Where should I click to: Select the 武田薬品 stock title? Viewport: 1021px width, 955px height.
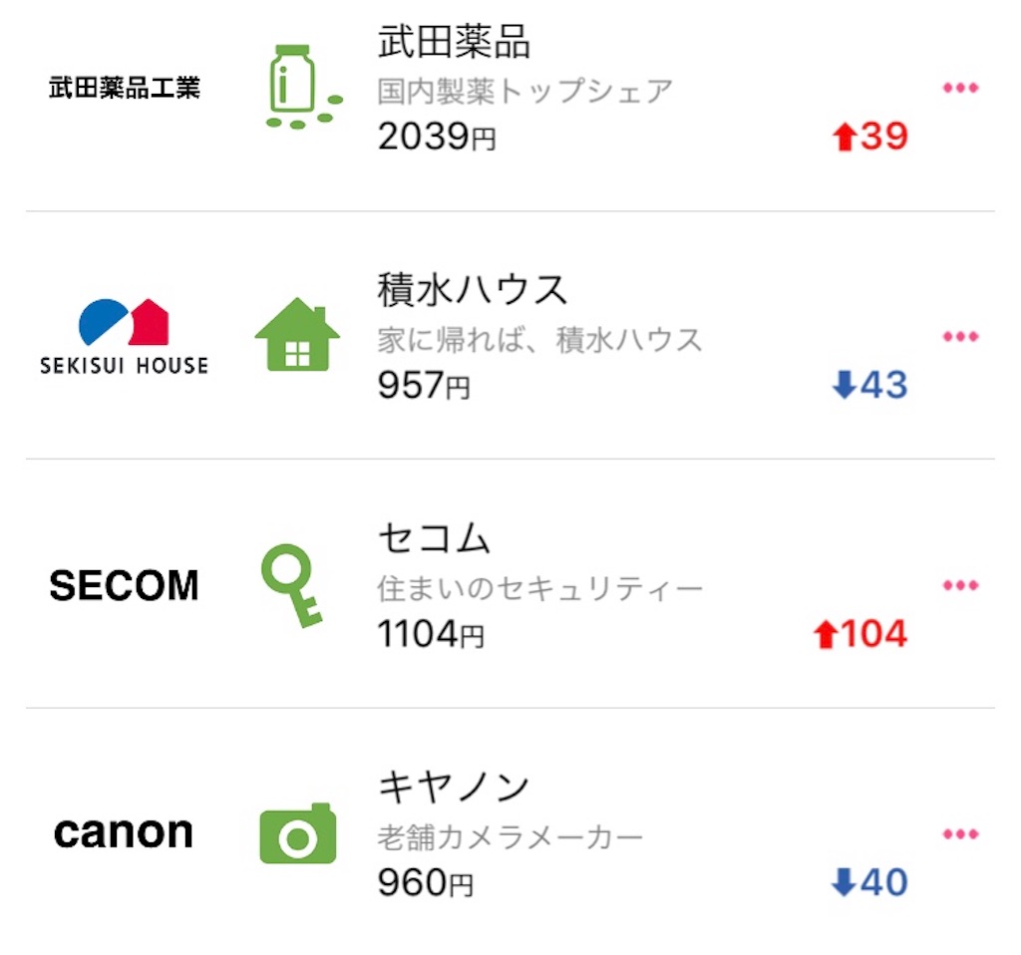point(454,41)
